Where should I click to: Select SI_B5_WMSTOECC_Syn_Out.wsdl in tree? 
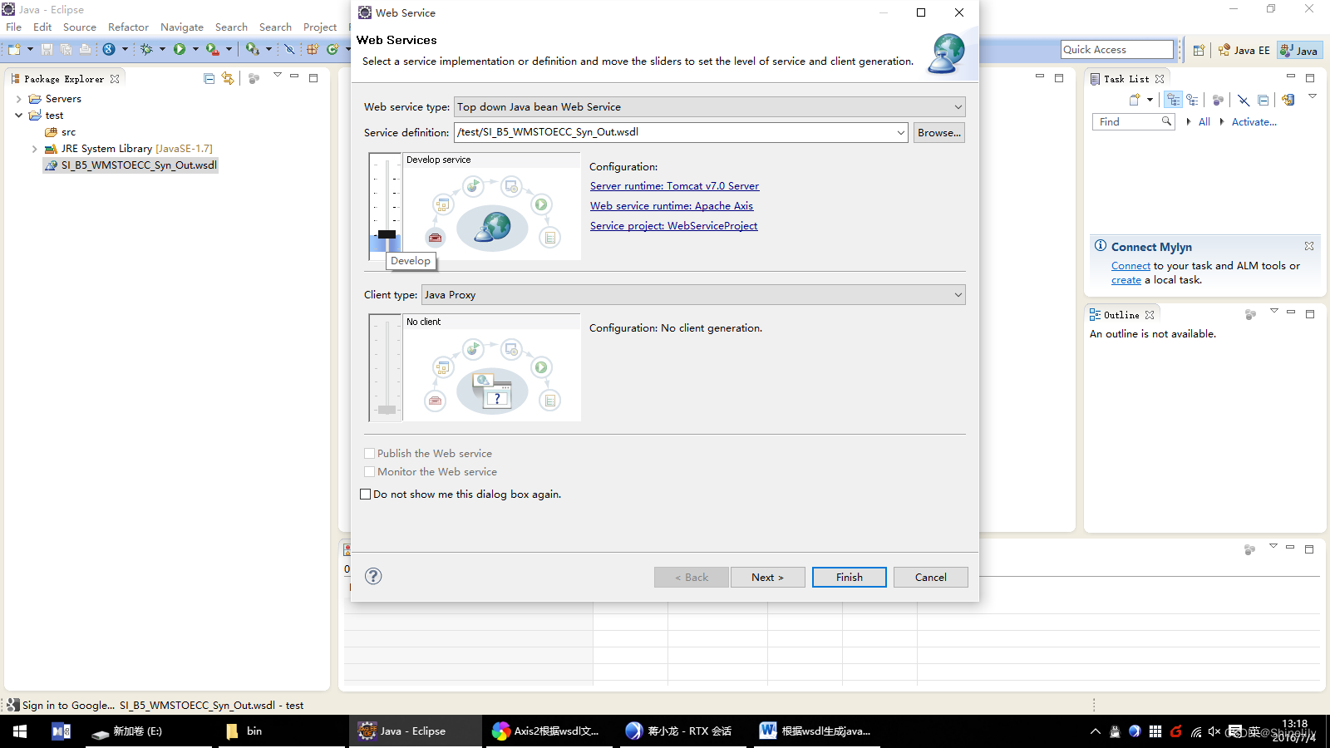(131, 165)
